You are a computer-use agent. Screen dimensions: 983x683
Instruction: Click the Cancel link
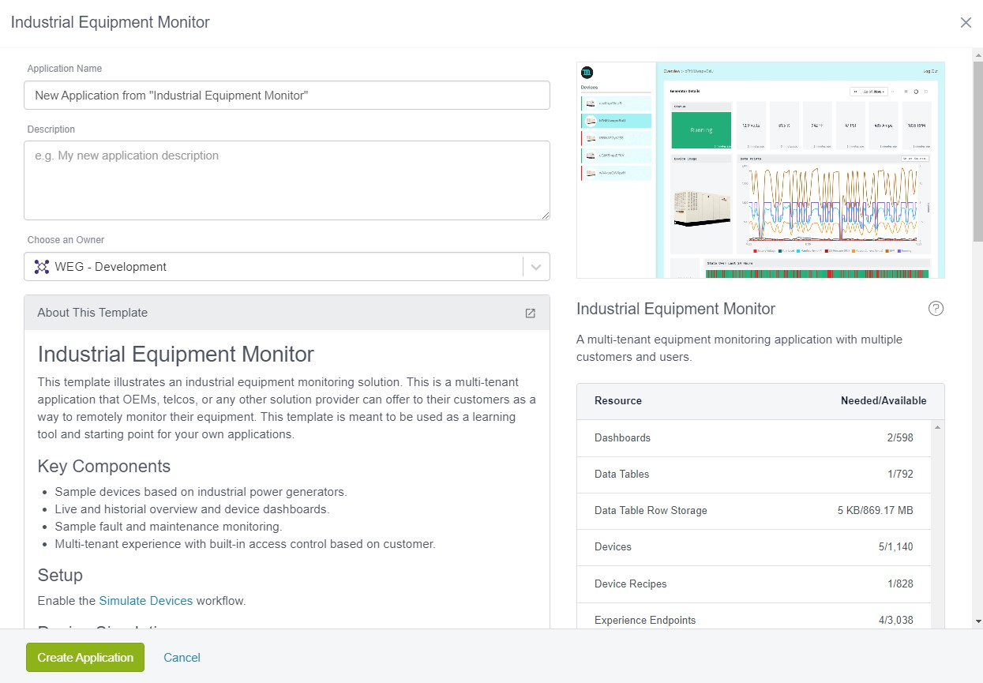182,658
